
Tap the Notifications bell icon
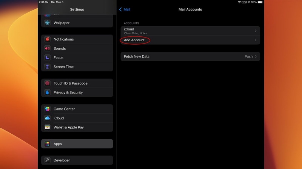tap(48, 39)
